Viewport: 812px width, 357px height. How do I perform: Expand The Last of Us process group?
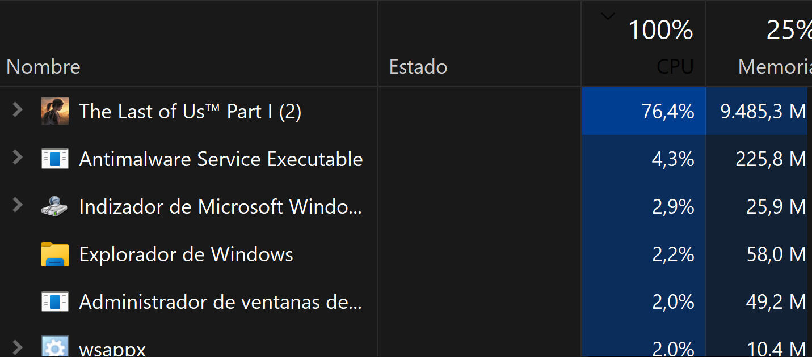(18, 110)
